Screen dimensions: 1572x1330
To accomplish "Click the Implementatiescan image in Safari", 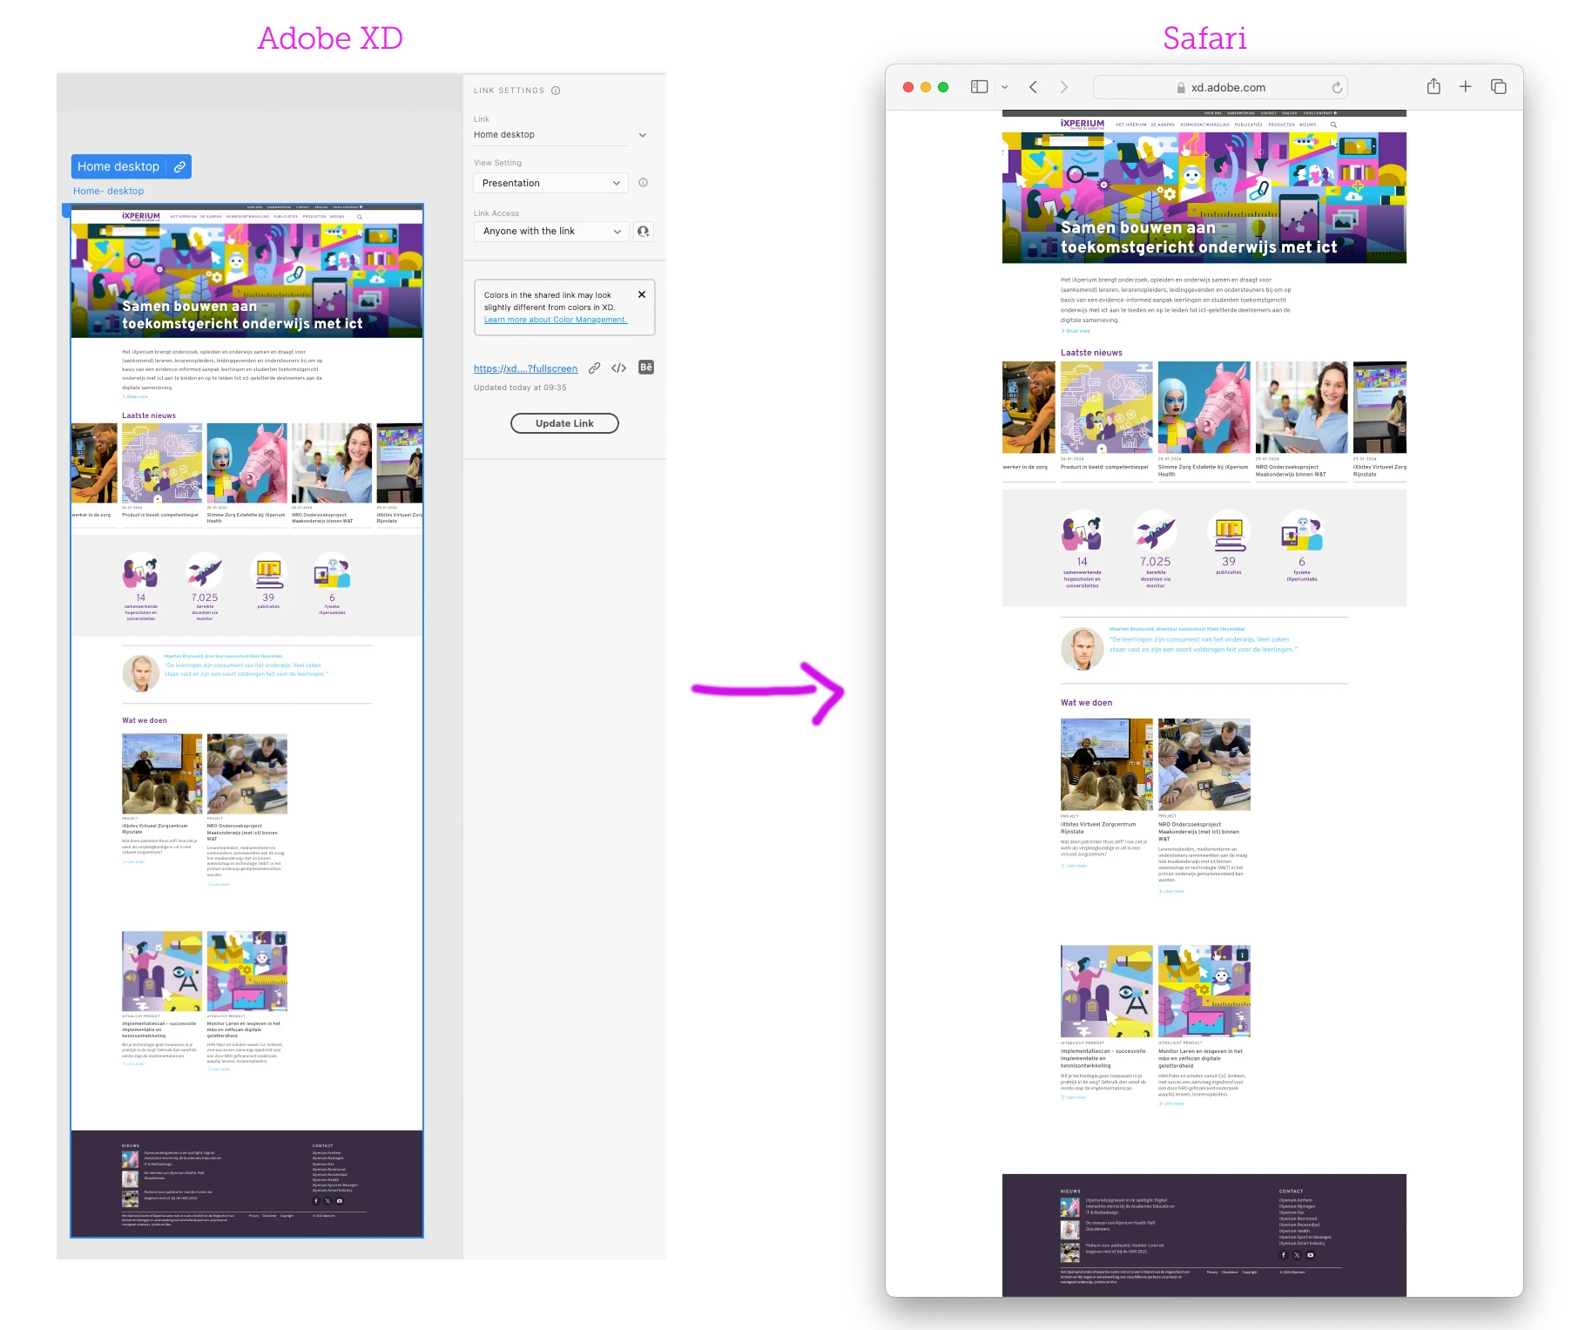I will click(x=1106, y=991).
